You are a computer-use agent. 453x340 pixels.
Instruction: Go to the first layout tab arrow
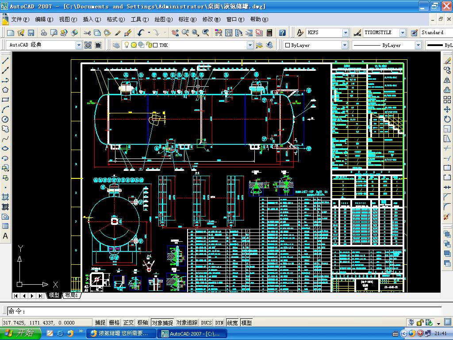(x=15, y=295)
